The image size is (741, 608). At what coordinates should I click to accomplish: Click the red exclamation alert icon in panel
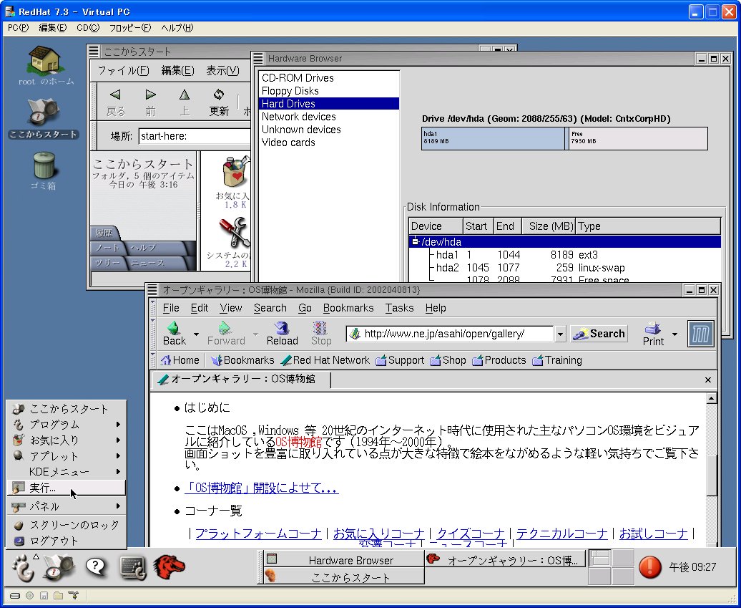pyautogui.click(x=649, y=567)
